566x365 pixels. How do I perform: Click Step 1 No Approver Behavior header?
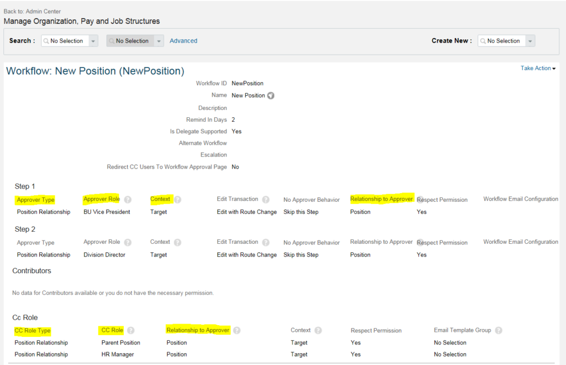click(312, 200)
